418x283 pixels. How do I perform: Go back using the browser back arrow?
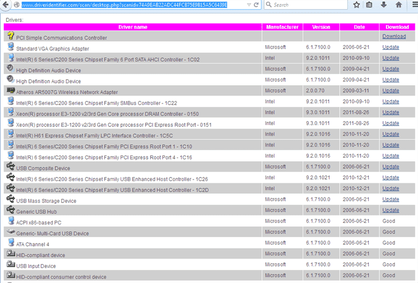5,4
